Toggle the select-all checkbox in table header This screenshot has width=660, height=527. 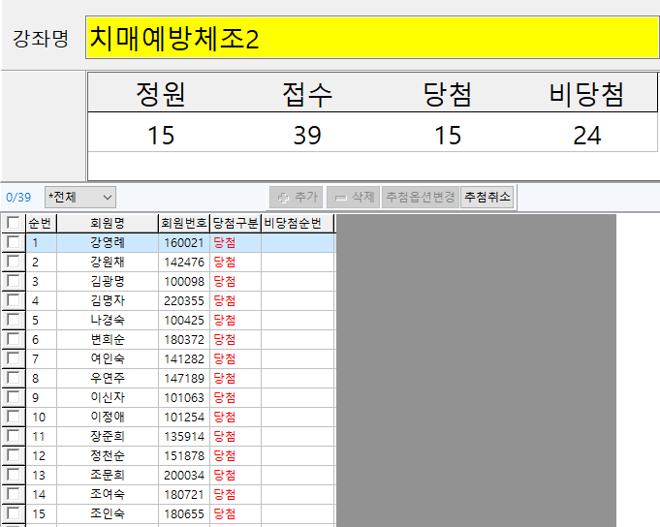point(13,223)
